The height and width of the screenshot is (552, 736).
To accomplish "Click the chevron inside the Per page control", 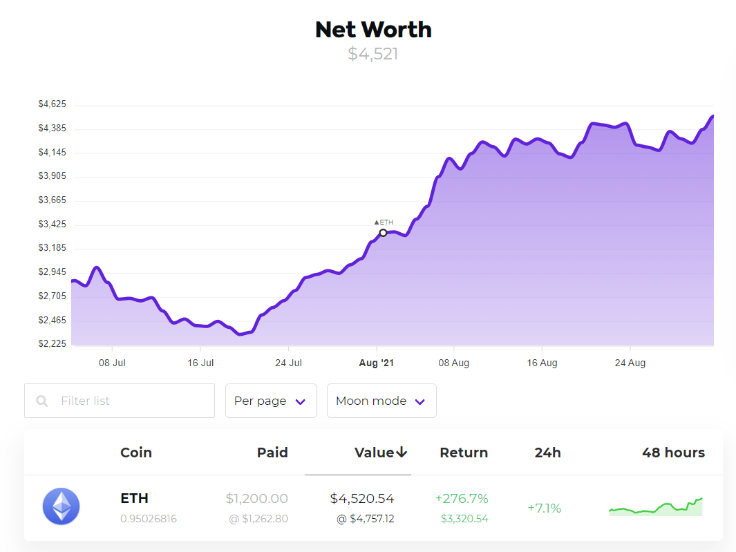I will pos(300,401).
